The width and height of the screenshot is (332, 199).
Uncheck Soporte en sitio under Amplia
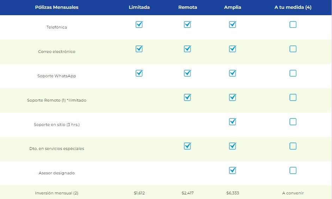pos(233,122)
